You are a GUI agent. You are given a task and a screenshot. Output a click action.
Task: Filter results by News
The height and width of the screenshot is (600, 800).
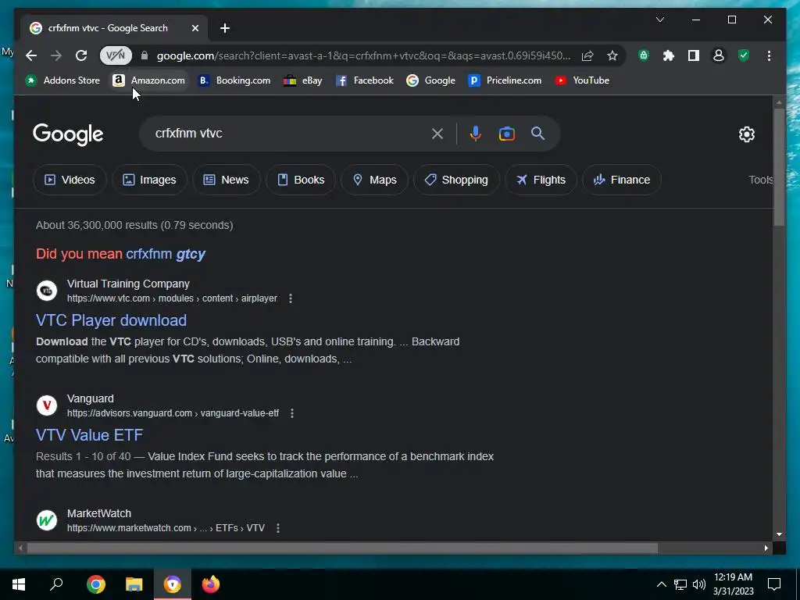point(226,180)
